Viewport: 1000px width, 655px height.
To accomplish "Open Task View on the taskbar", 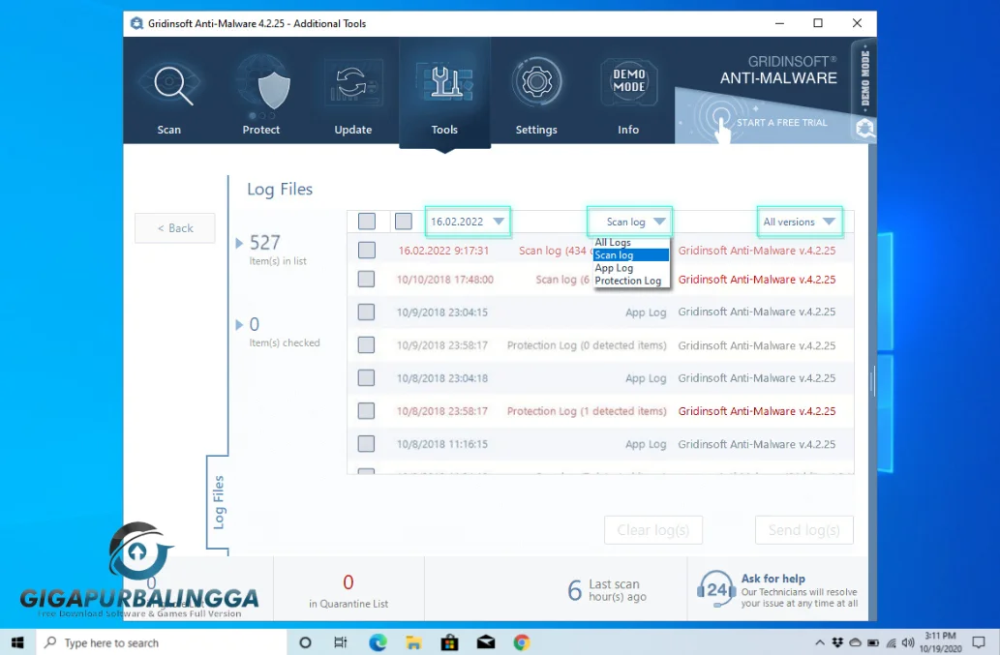I will coord(341,642).
